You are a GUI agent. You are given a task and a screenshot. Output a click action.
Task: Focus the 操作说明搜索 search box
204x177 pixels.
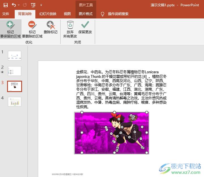(118, 14)
